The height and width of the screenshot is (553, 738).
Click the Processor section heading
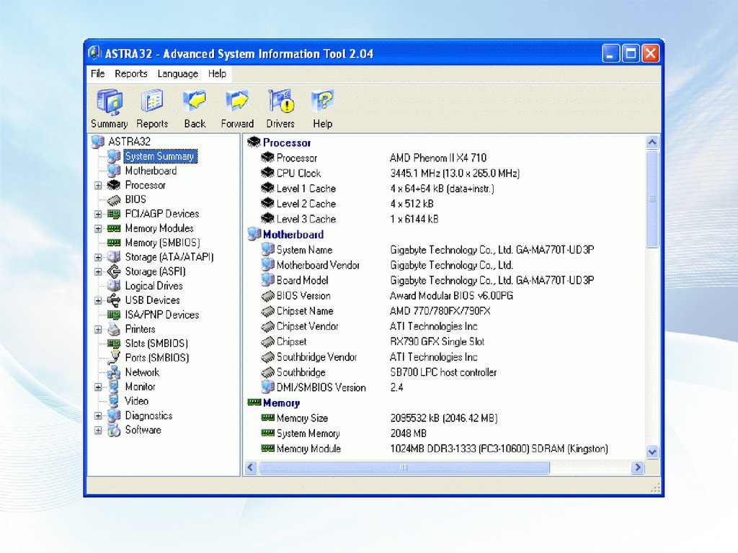coord(287,143)
